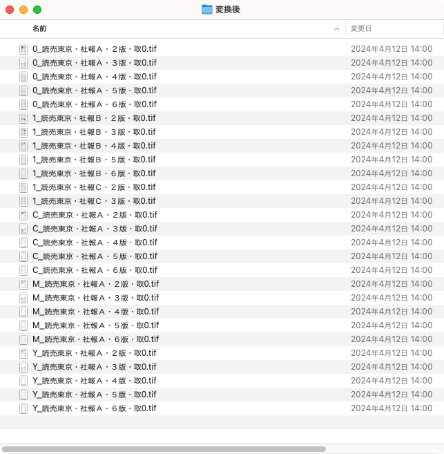Click the file icon of 1_読売東京・社報C・2版・取0.tif
The height and width of the screenshot is (454, 444).
[23, 187]
